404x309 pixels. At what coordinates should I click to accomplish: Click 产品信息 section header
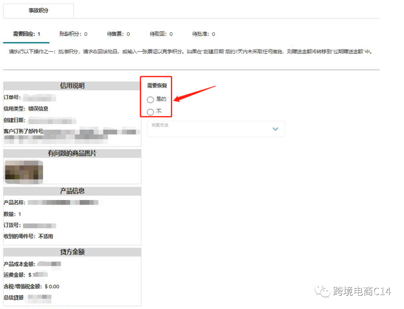[72, 191]
